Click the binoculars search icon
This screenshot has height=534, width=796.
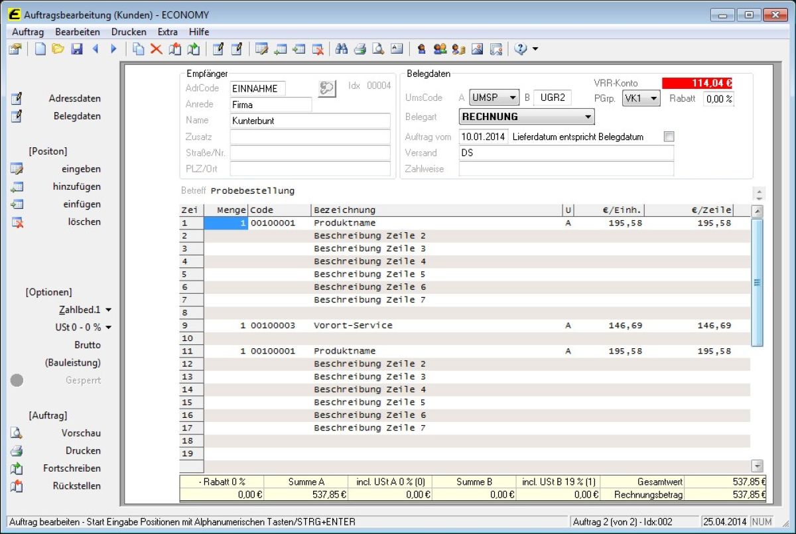click(x=342, y=49)
